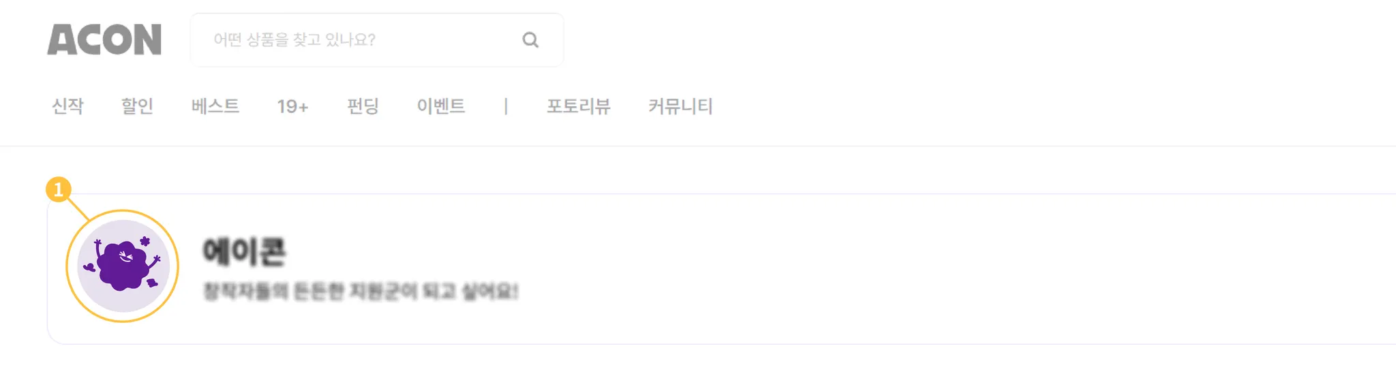
Task: Click the empty area of the brand card
Action: [x=954, y=269]
